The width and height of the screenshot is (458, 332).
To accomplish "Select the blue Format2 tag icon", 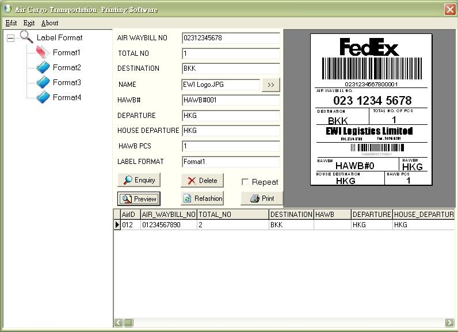I will (43, 67).
